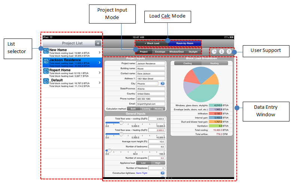Switch to the Envelope tab
291x185 pixels.
tap(160, 52)
